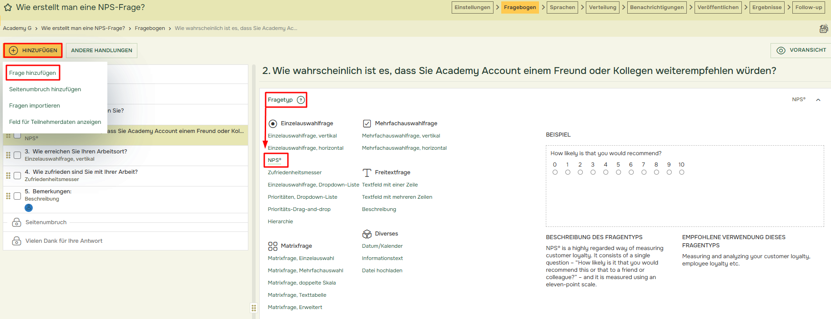
Task: Collapse the Fragetyp section using the chevron
Action: pos(818,100)
